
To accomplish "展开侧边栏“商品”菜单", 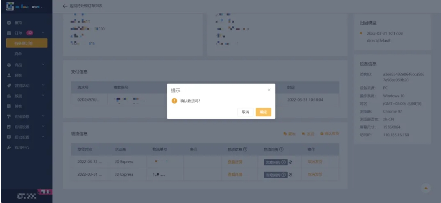I will point(43,65).
